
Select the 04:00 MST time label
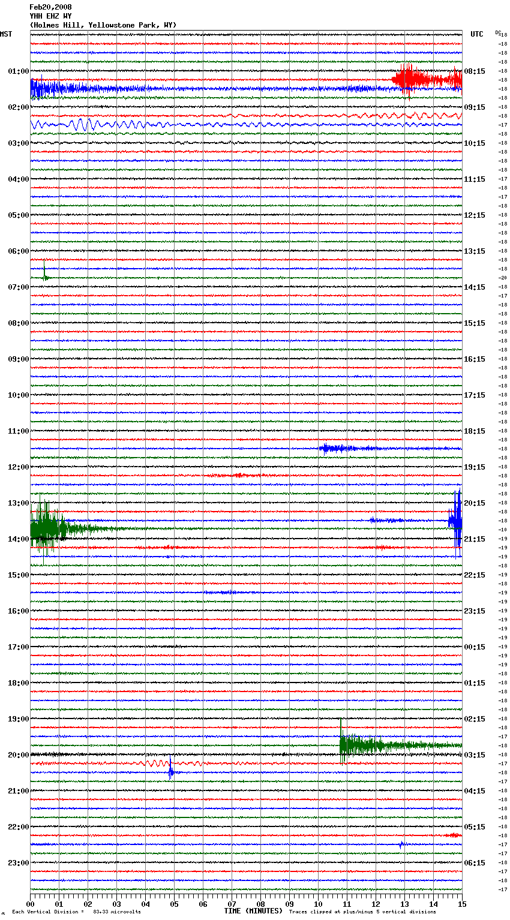(x=19, y=179)
